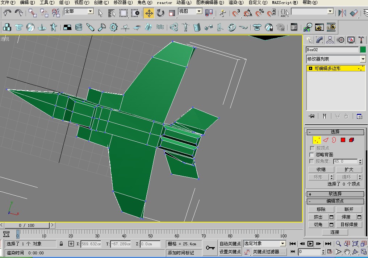Image resolution: width=368 pixels, height=258 pixels.
Task: Click the Play Animation button
Action: 310,244
